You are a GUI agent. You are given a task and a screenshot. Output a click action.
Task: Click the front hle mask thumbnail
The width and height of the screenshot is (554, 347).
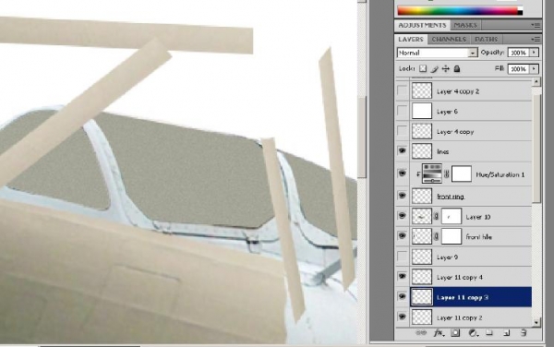pos(452,236)
